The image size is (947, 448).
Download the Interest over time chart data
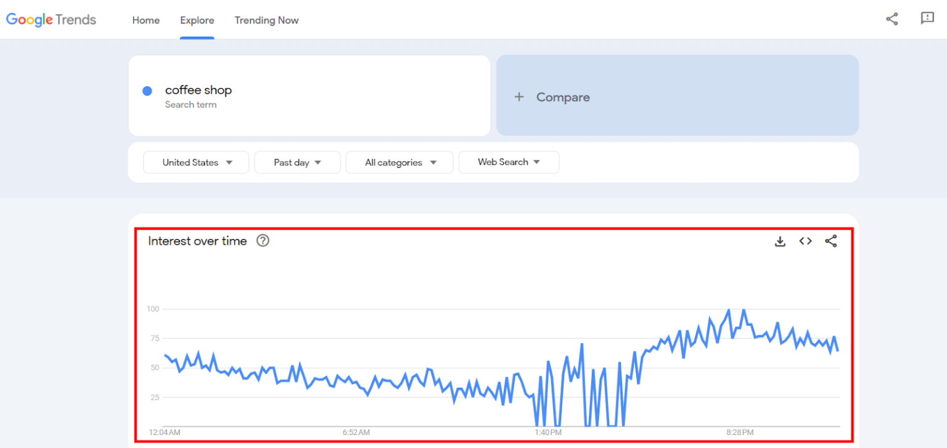pos(780,241)
